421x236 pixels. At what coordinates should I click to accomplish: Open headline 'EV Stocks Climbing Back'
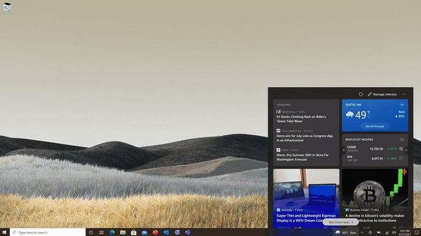(x=301, y=119)
